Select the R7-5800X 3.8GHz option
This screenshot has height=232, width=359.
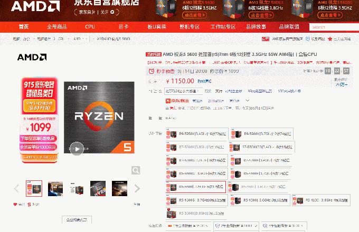pyautogui.click(x=196, y=147)
